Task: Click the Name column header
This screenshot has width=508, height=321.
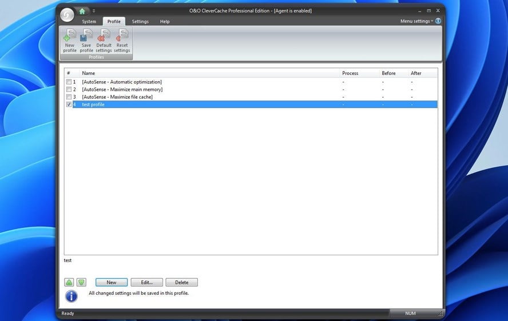Action: click(209, 73)
